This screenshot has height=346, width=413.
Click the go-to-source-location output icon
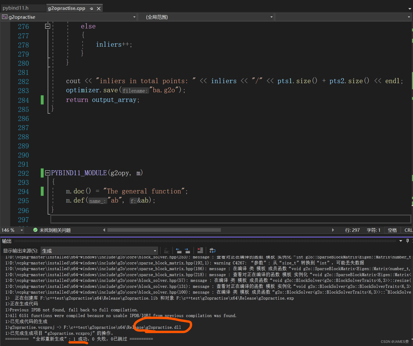click(x=167, y=251)
